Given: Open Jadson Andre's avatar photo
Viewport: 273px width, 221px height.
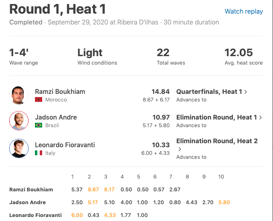Looking at the screenshot, I should pos(19,121).
